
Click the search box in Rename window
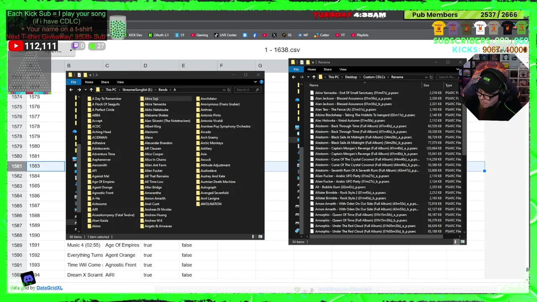pos(448,77)
